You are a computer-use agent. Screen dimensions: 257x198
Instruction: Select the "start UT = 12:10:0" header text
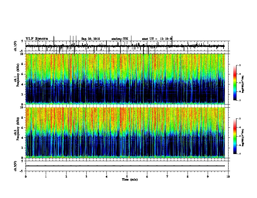pos(157,39)
